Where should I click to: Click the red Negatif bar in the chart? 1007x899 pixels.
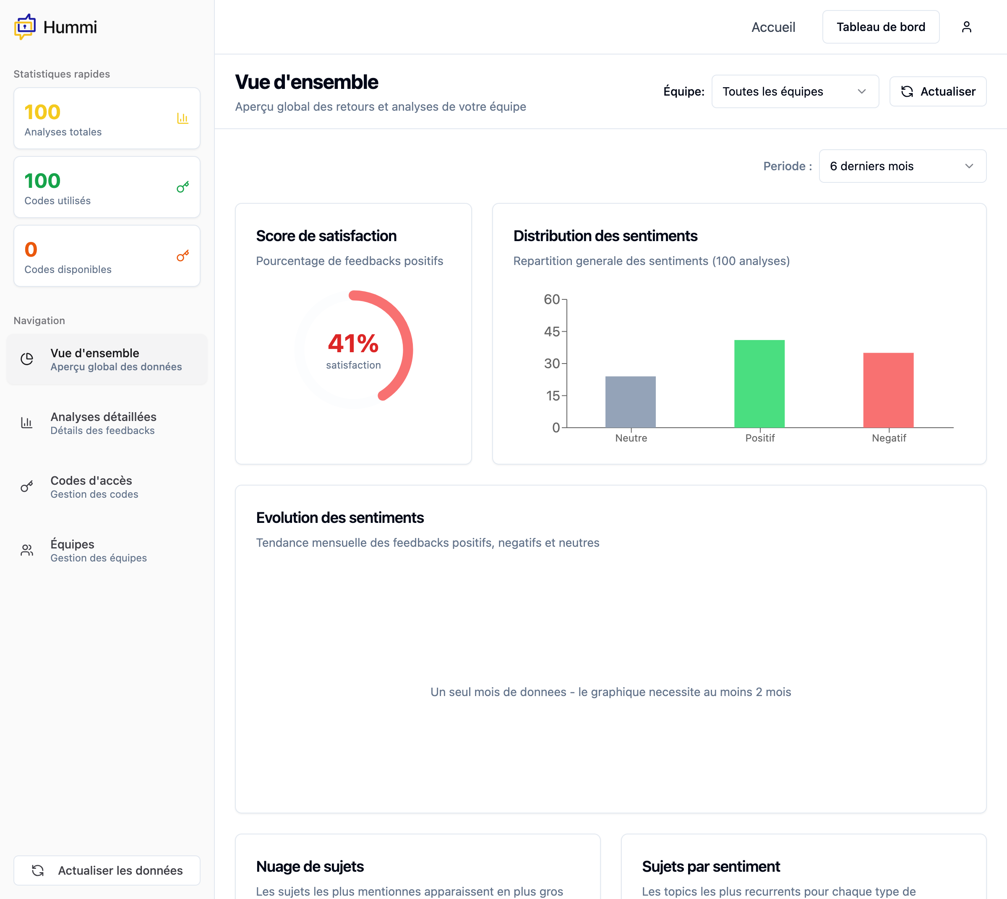click(x=888, y=390)
